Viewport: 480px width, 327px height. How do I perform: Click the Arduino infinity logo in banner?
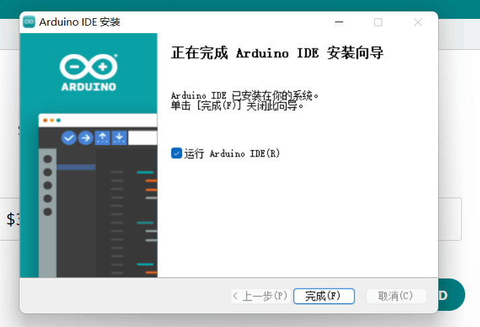click(88, 66)
